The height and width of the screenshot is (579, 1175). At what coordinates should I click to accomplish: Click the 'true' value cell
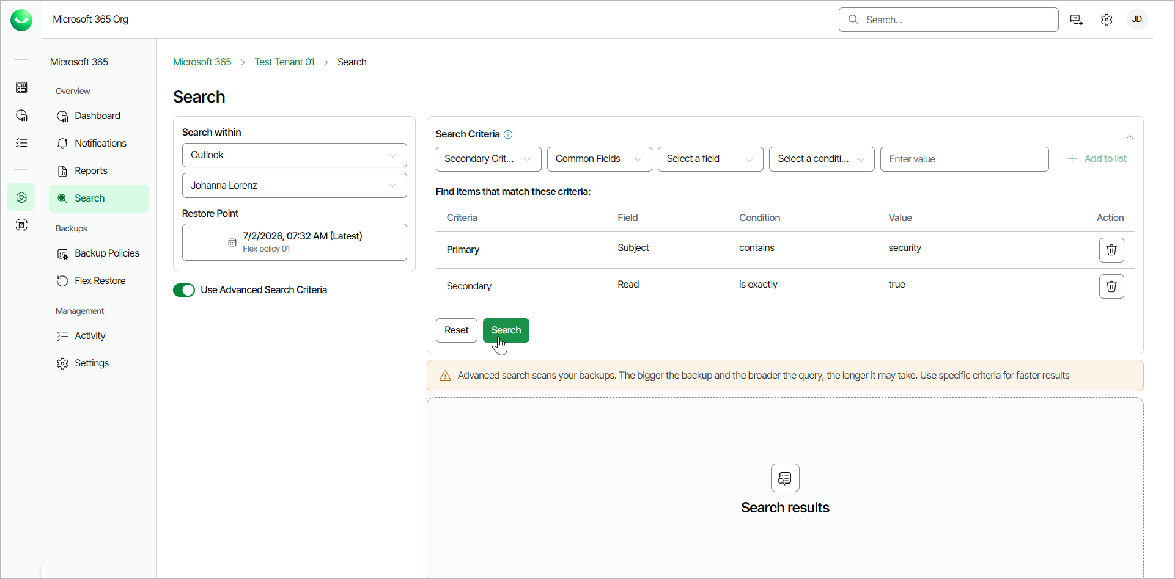(x=897, y=285)
